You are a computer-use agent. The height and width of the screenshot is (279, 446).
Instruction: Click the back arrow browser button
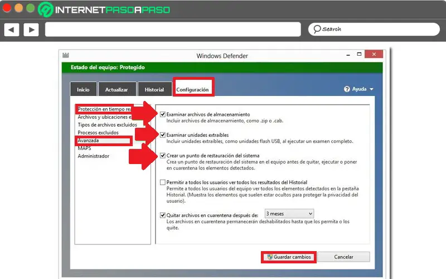tap(12, 30)
